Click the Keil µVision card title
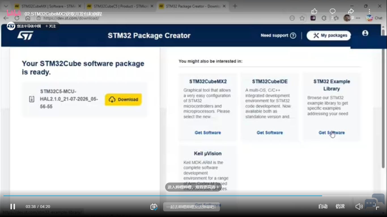This screenshot has width=387, height=217. 208,153
